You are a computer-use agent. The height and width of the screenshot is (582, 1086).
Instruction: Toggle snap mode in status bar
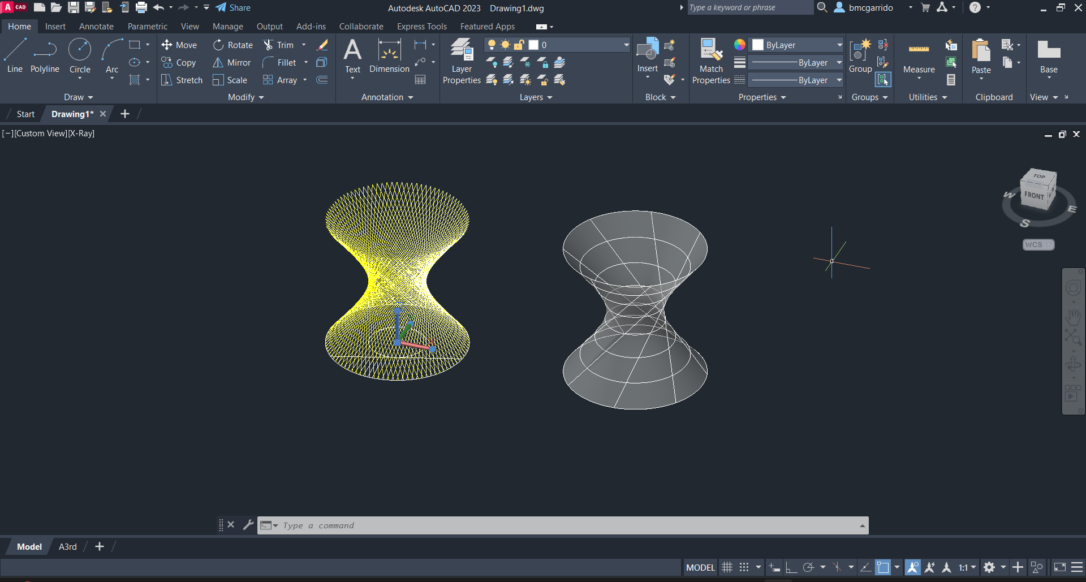click(744, 567)
